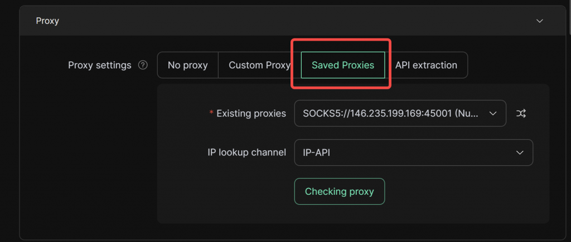Click the IP lookup channel label
The image size is (571, 242).
[x=245, y=152]
